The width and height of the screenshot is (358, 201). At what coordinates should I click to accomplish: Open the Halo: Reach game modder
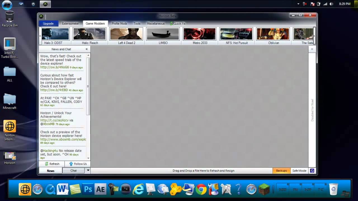point(89,36)
